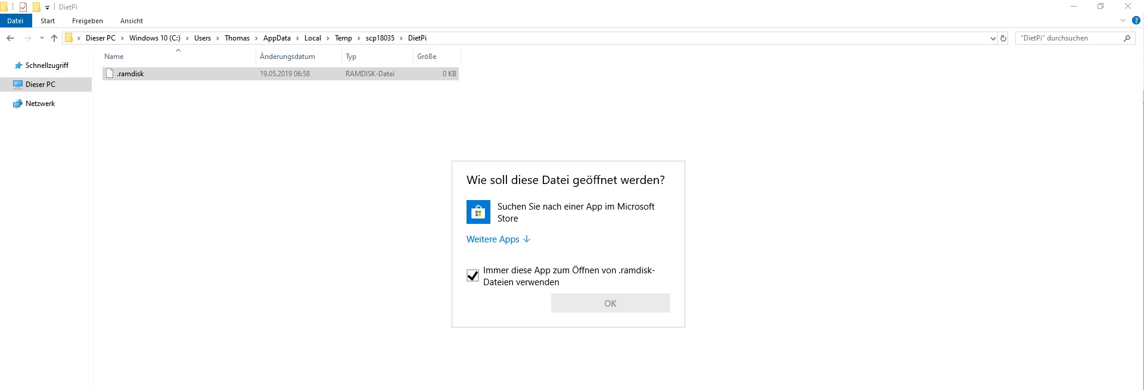Expand the ribbon with the chevron
Screen dimensions: 1144x390
[1123, 20]
